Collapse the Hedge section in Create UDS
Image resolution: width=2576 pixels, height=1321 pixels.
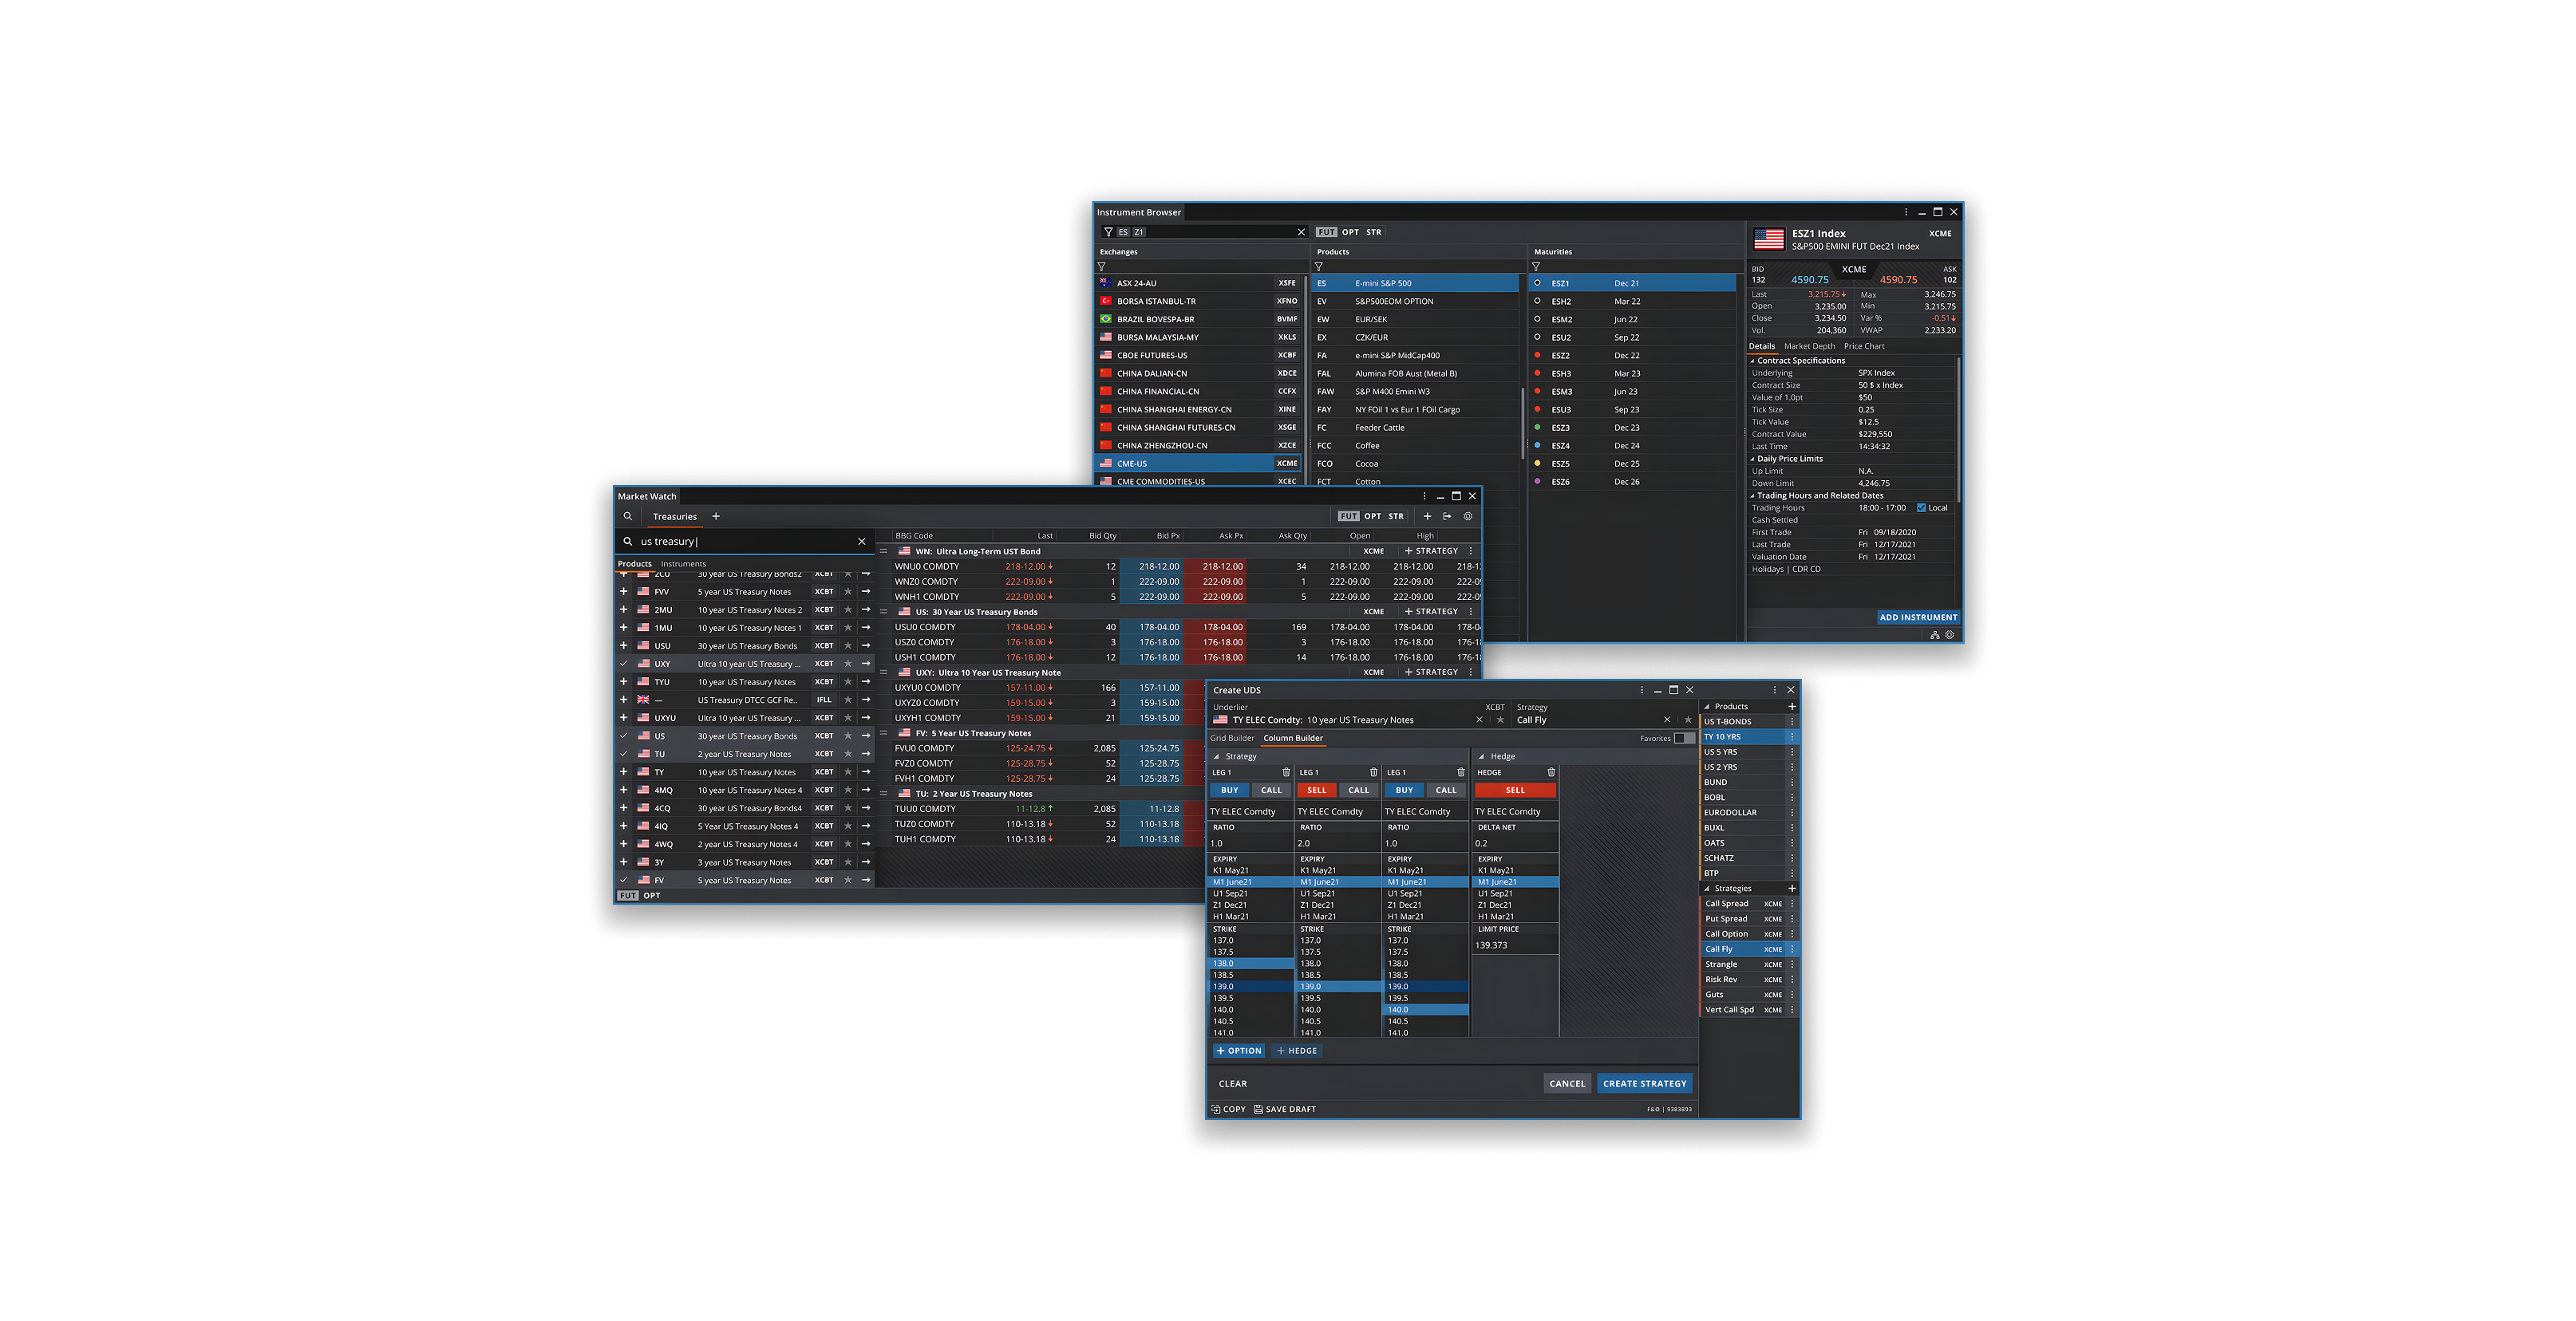(1481, 756)
